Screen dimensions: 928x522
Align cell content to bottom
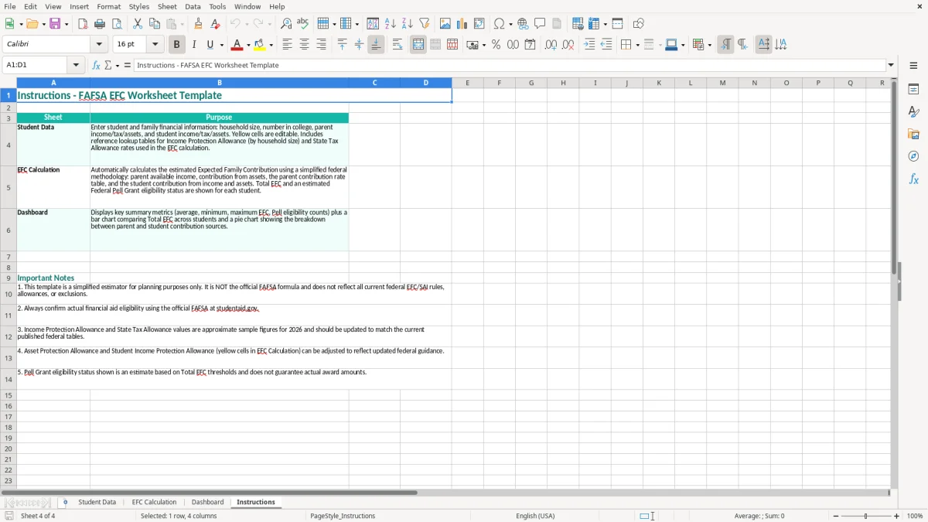coord(376,45)
